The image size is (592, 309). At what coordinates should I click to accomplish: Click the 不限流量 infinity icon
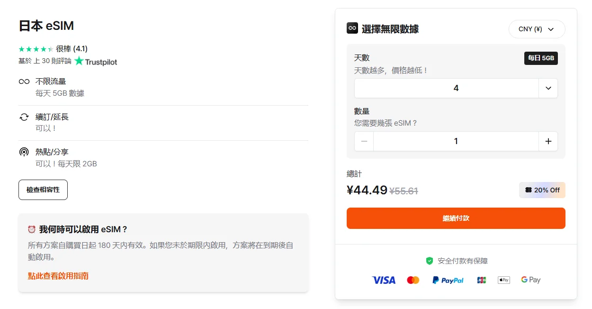pos(24,82)
